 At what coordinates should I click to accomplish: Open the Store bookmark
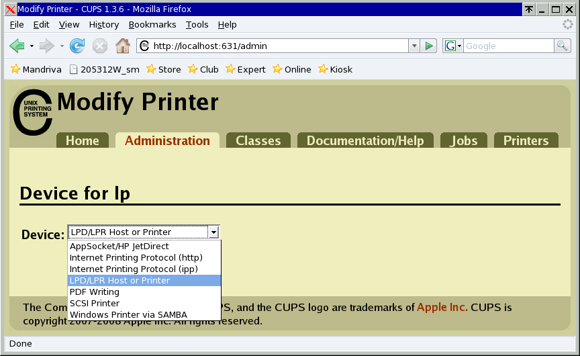click(x=164, y=69)
